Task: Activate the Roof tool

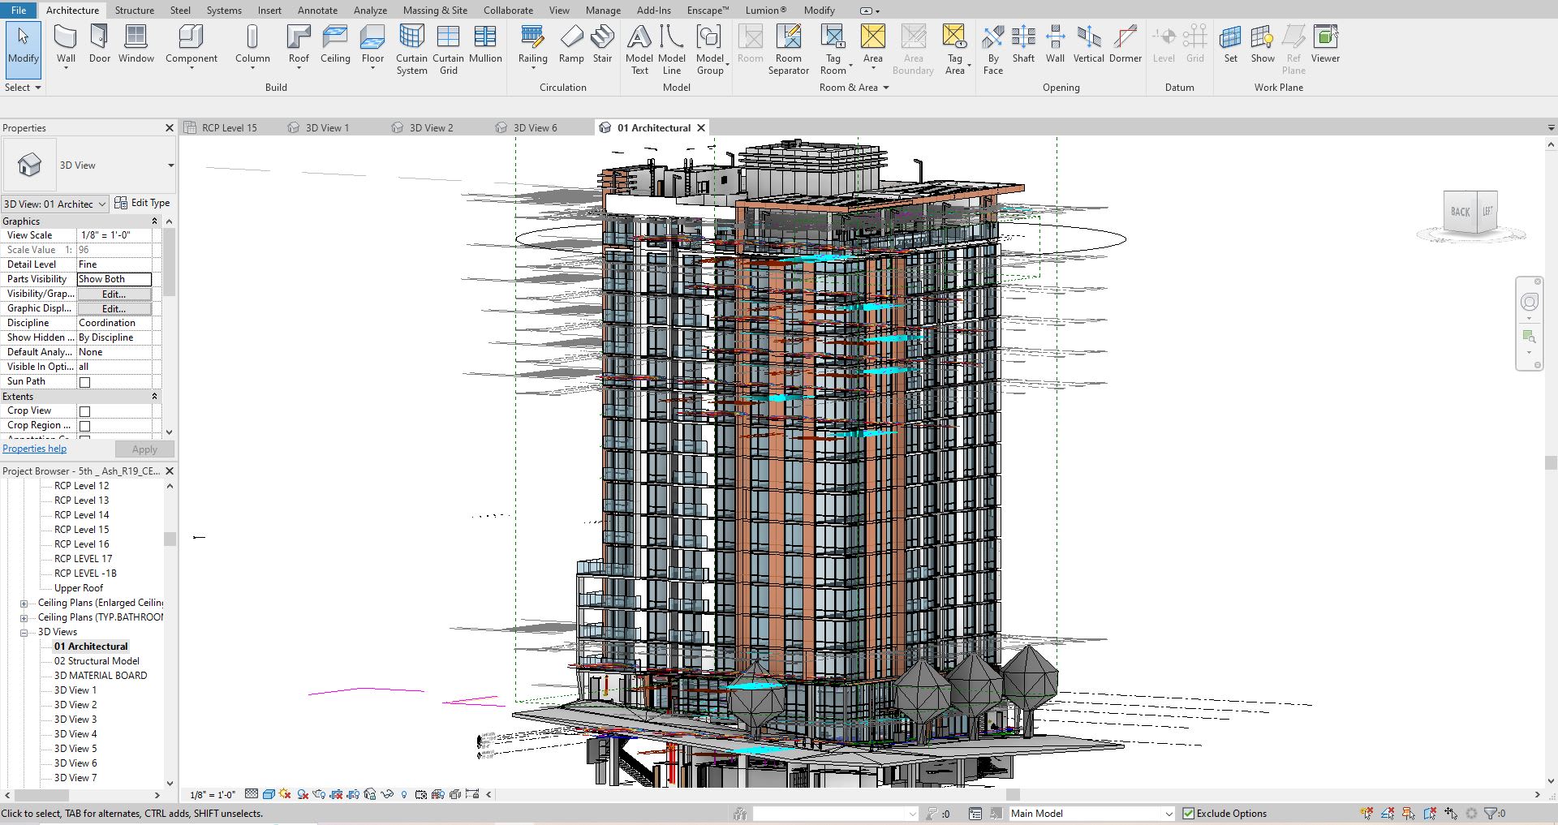Action: pos(299,45)
